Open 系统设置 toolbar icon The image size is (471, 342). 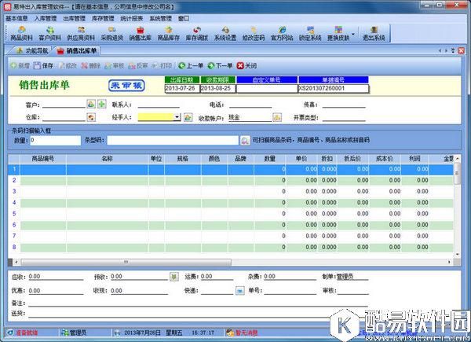pyautogui.click(x=225, y=34)
